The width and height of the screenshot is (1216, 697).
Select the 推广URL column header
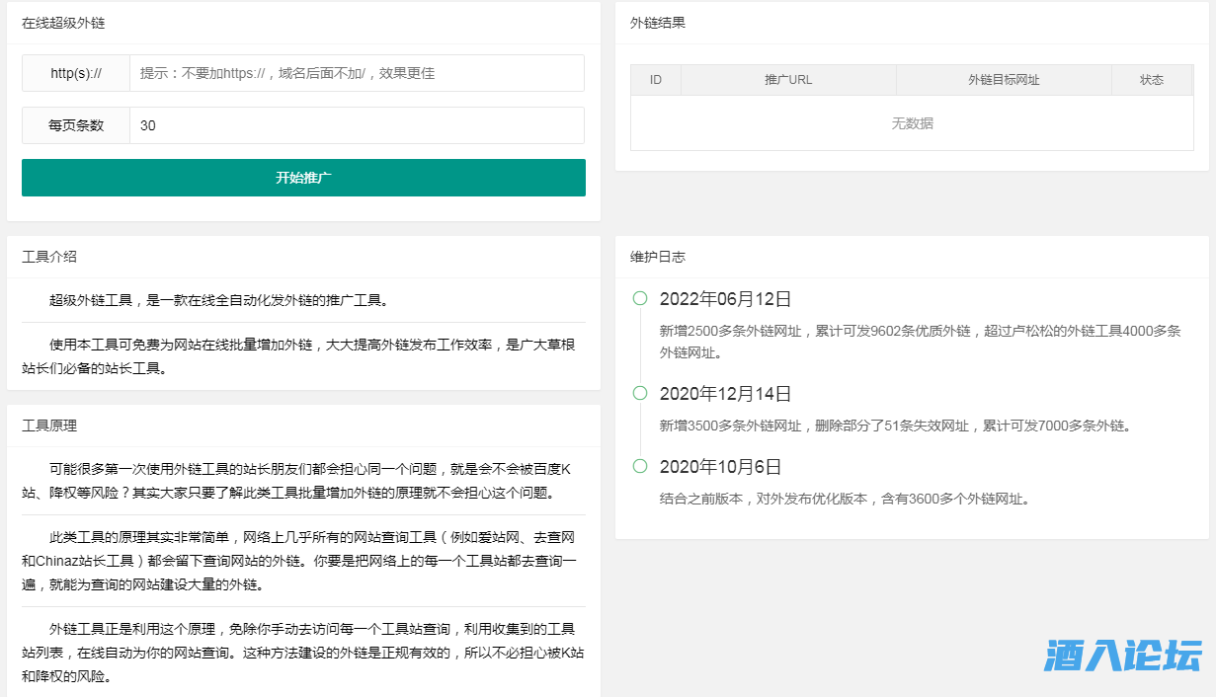point(788,80)
